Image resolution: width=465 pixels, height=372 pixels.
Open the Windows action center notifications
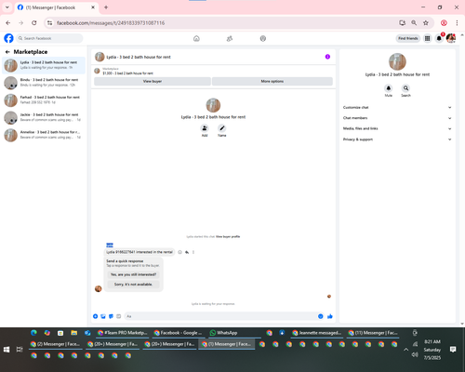click(453, 350)
